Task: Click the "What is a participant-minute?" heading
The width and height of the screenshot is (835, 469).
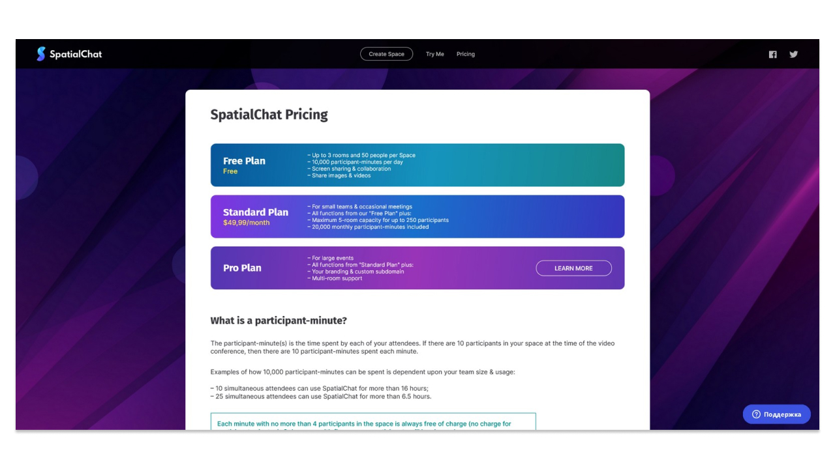Action: (x=279, y=320)
